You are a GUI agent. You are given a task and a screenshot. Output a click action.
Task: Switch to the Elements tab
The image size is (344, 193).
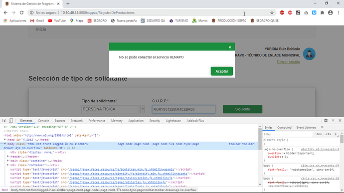coord(26,121)
